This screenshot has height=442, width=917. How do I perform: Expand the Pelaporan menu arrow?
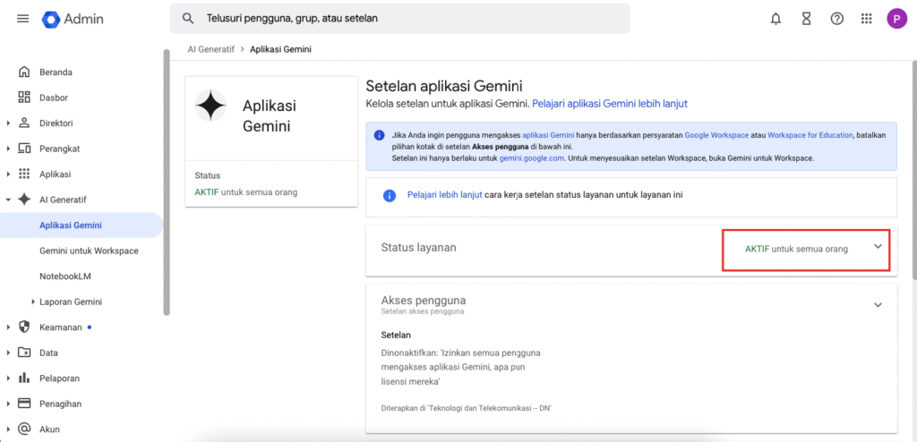pyautogui.click(x=8, y=378)
